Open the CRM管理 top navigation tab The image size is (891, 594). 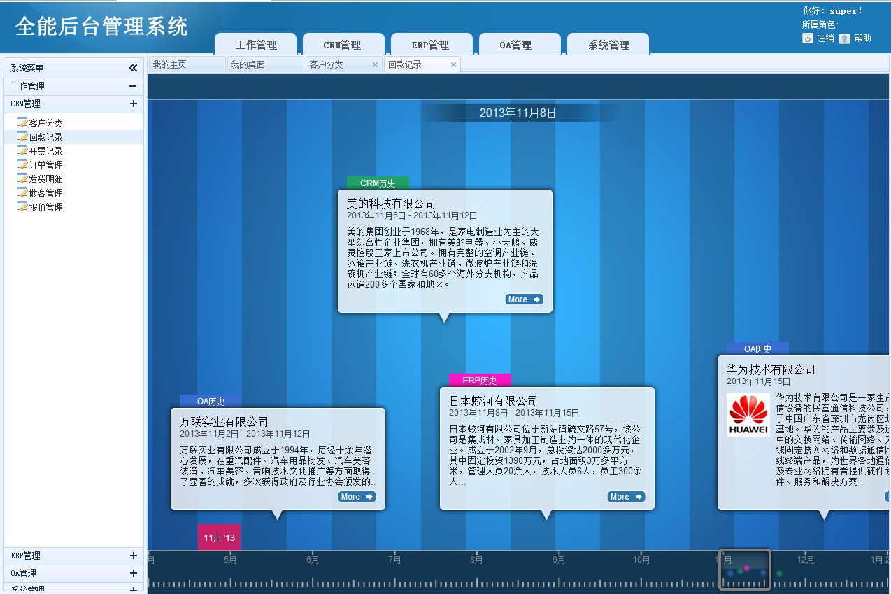point(343,44)
